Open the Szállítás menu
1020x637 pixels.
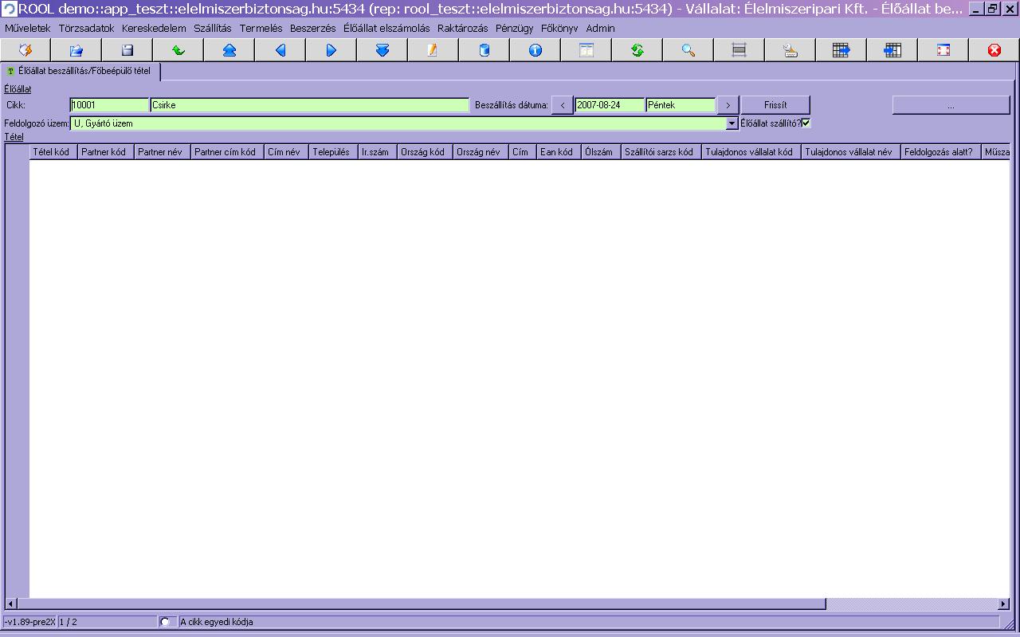tap(213, 28)
